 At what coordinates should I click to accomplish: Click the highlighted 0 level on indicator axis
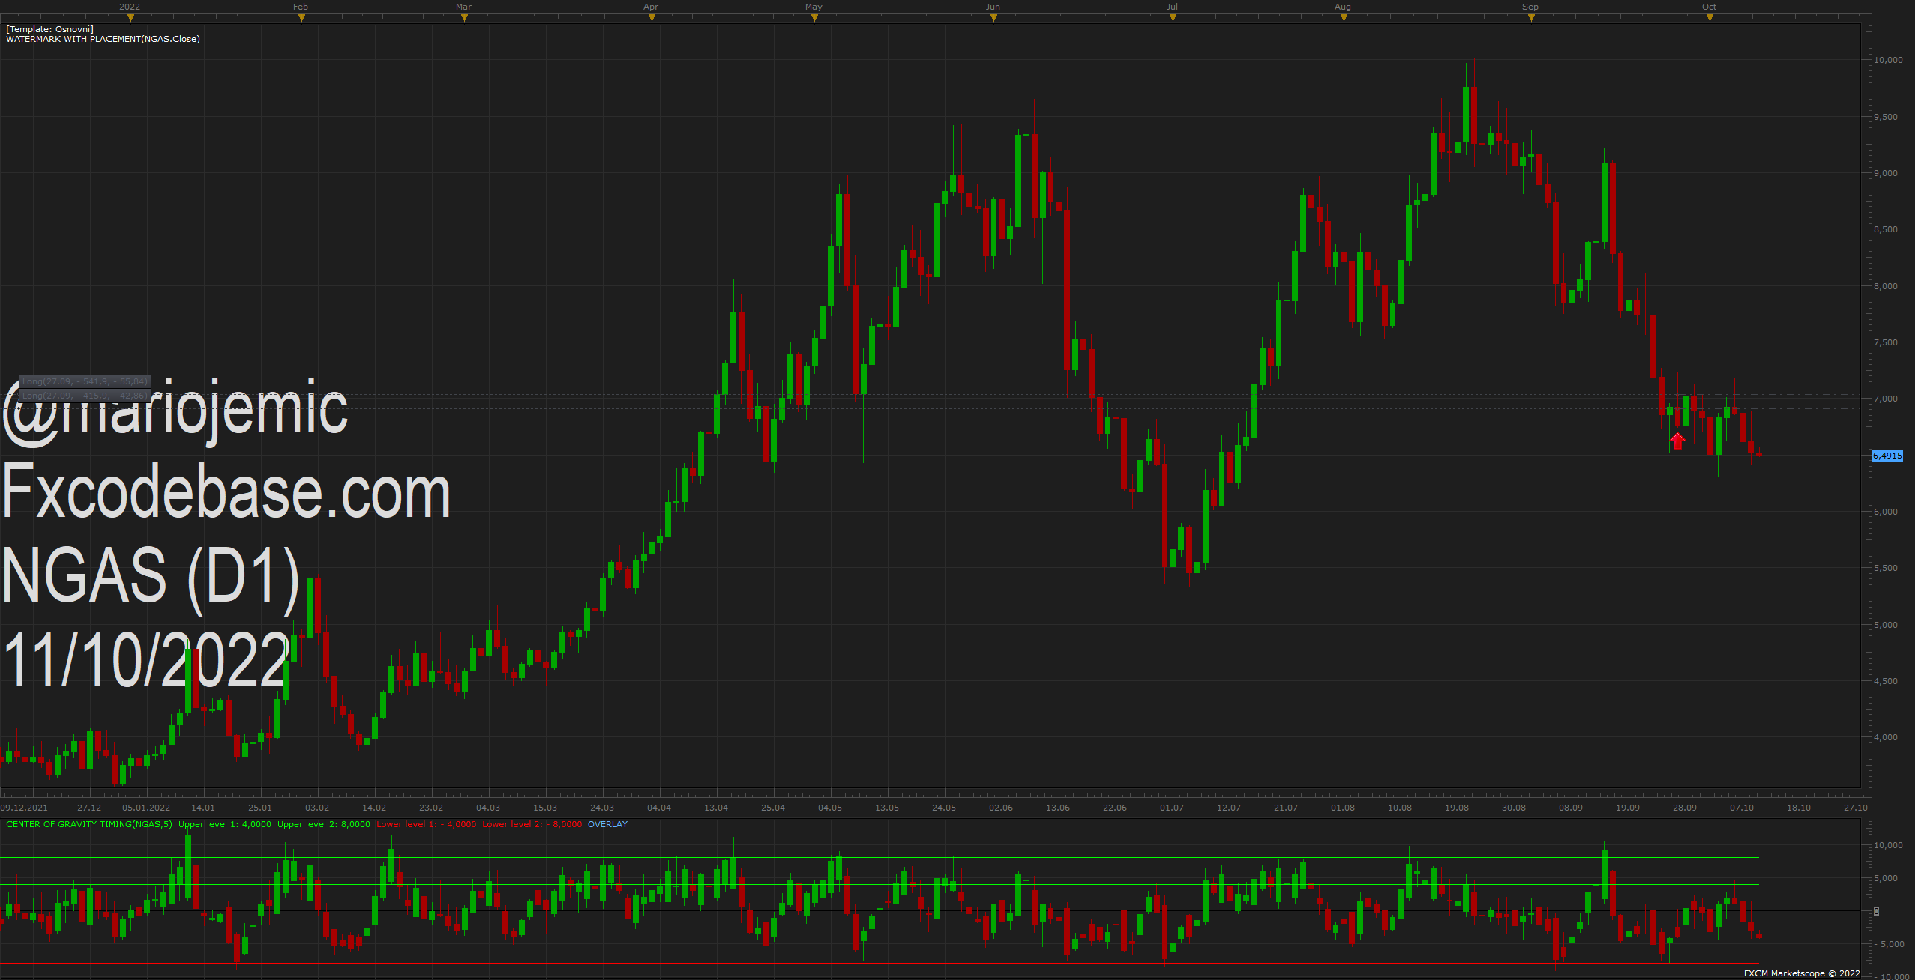1877,911
